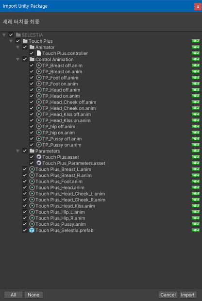Uncheck the TP_Head off.anim checkbox
Screen dimensions: 202x301
click(32, 90)
